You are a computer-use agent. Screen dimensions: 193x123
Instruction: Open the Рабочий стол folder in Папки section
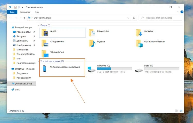coord(45,54)
